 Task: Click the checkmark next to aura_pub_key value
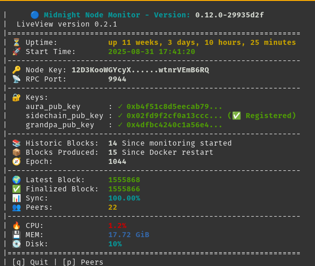coord(120,107)
